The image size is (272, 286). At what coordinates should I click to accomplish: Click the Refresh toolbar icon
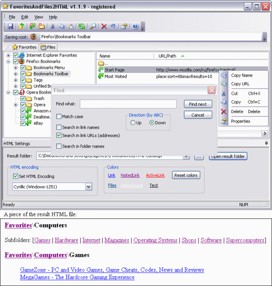(82, 26)
